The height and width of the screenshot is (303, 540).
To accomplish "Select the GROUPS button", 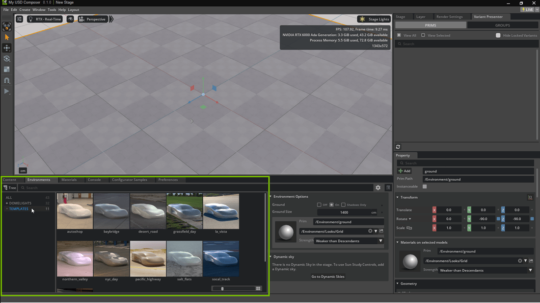I will click(503, 25).
